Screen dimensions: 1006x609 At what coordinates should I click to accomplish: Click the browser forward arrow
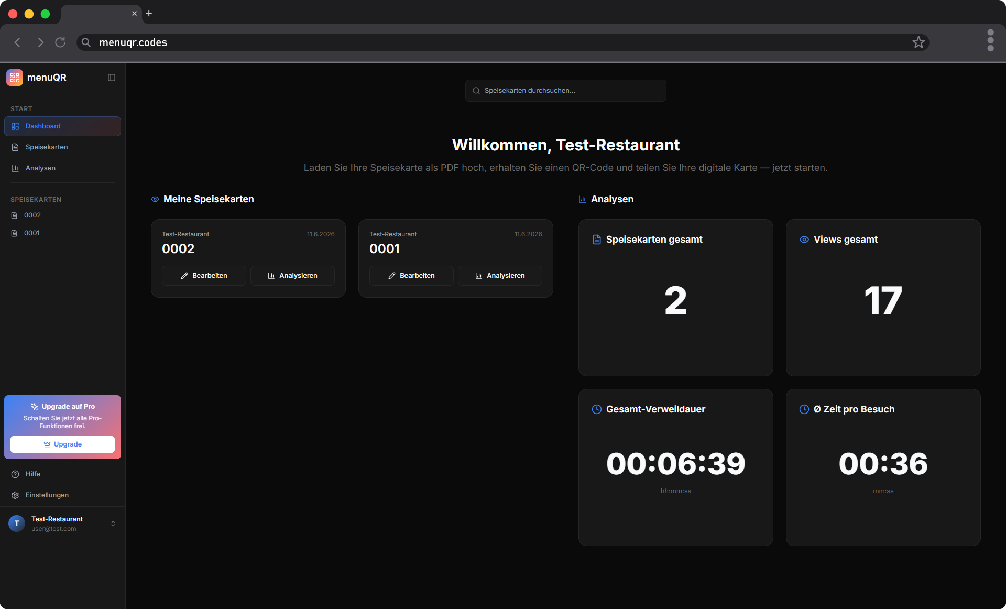tap(40, 42)
